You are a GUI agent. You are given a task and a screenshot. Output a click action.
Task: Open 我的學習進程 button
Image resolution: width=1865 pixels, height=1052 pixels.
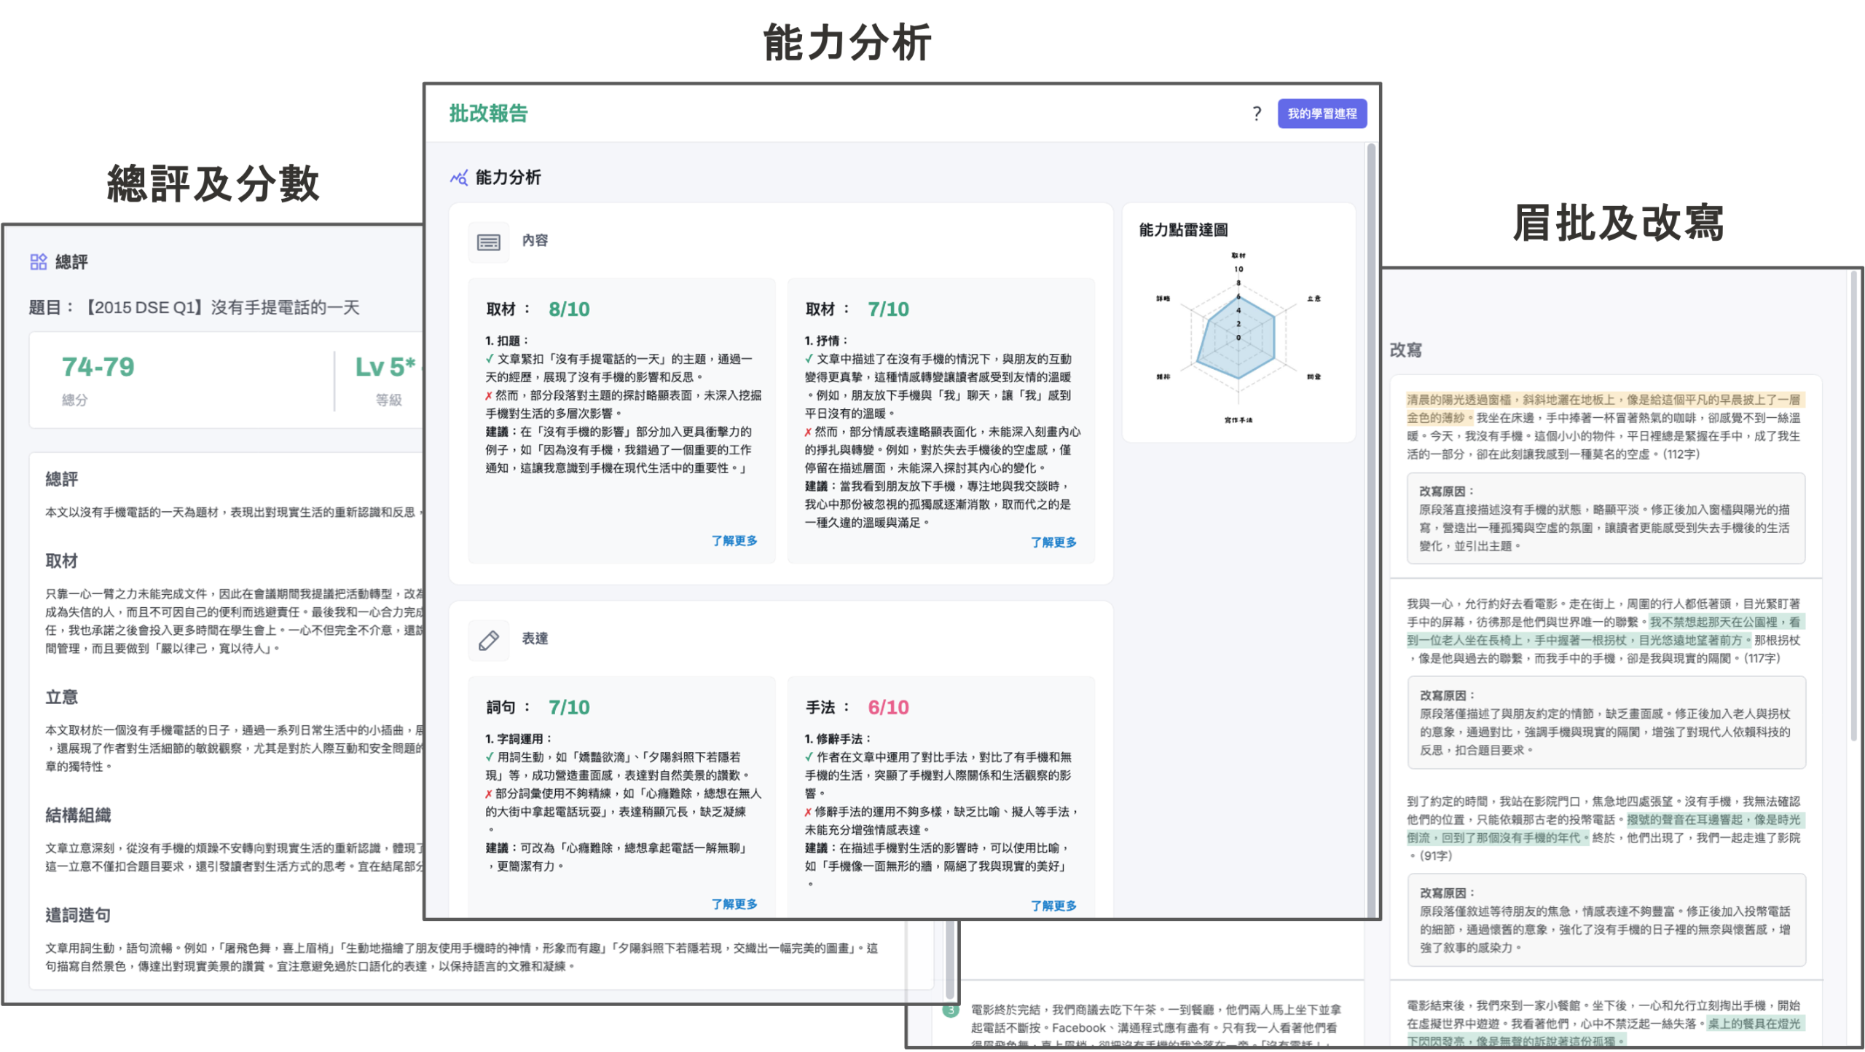(x=1322, y=114)
